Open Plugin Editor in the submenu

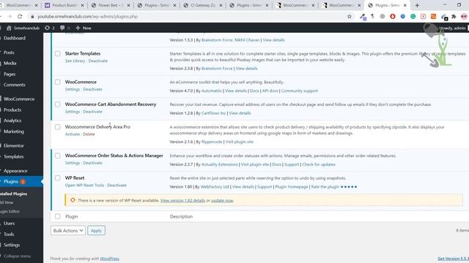click(x=10, y=211)
